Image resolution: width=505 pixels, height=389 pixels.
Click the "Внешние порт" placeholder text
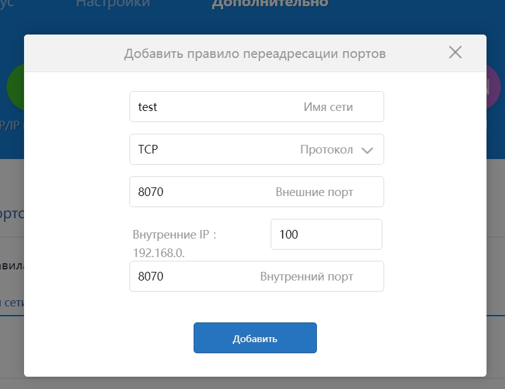tap(314, 192)
